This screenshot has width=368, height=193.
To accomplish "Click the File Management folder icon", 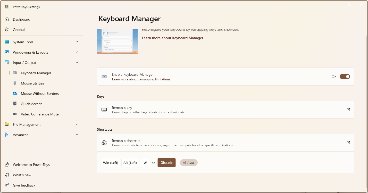I will (x=7, y=124).
